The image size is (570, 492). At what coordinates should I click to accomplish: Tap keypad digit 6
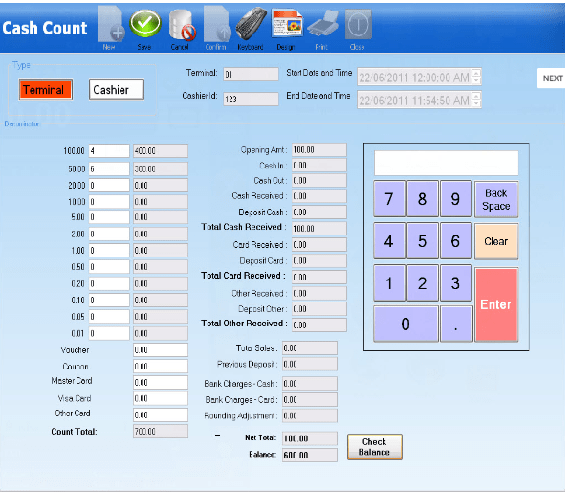coord(455,241)
